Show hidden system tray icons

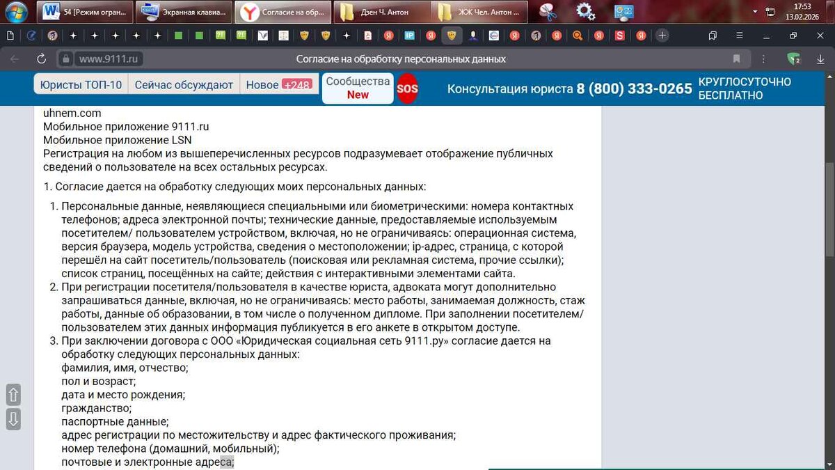pyautogui.click(x=754, y=13)
